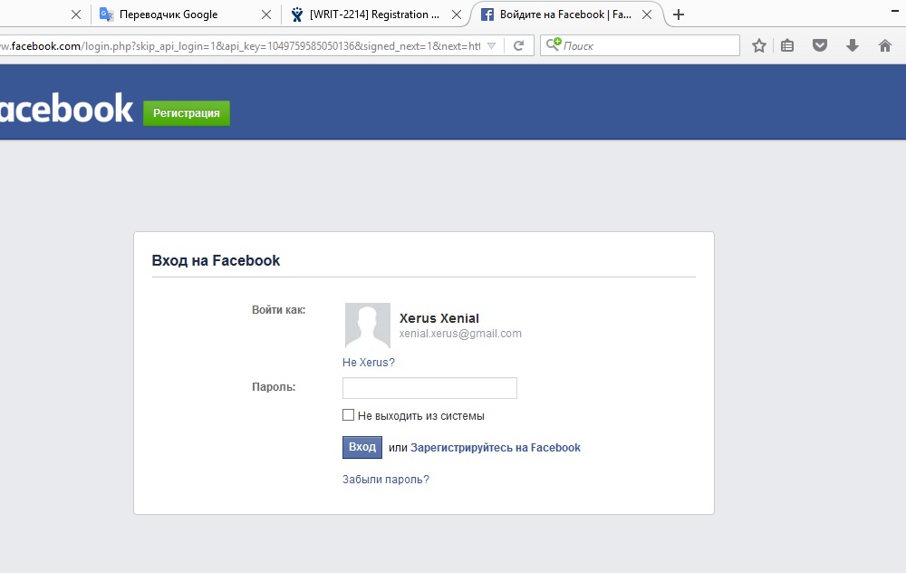Close the leftmost partially visible tab
The height and width of the screenshot is (573, 906).
(76, 15)
